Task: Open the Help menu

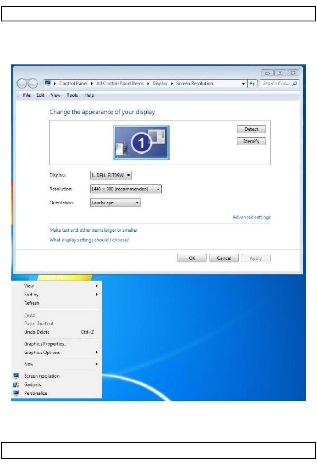Action: point(89,95)
